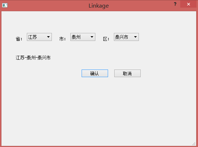
Task: Cancel with the 取消 button
Action: click(127, 73)
